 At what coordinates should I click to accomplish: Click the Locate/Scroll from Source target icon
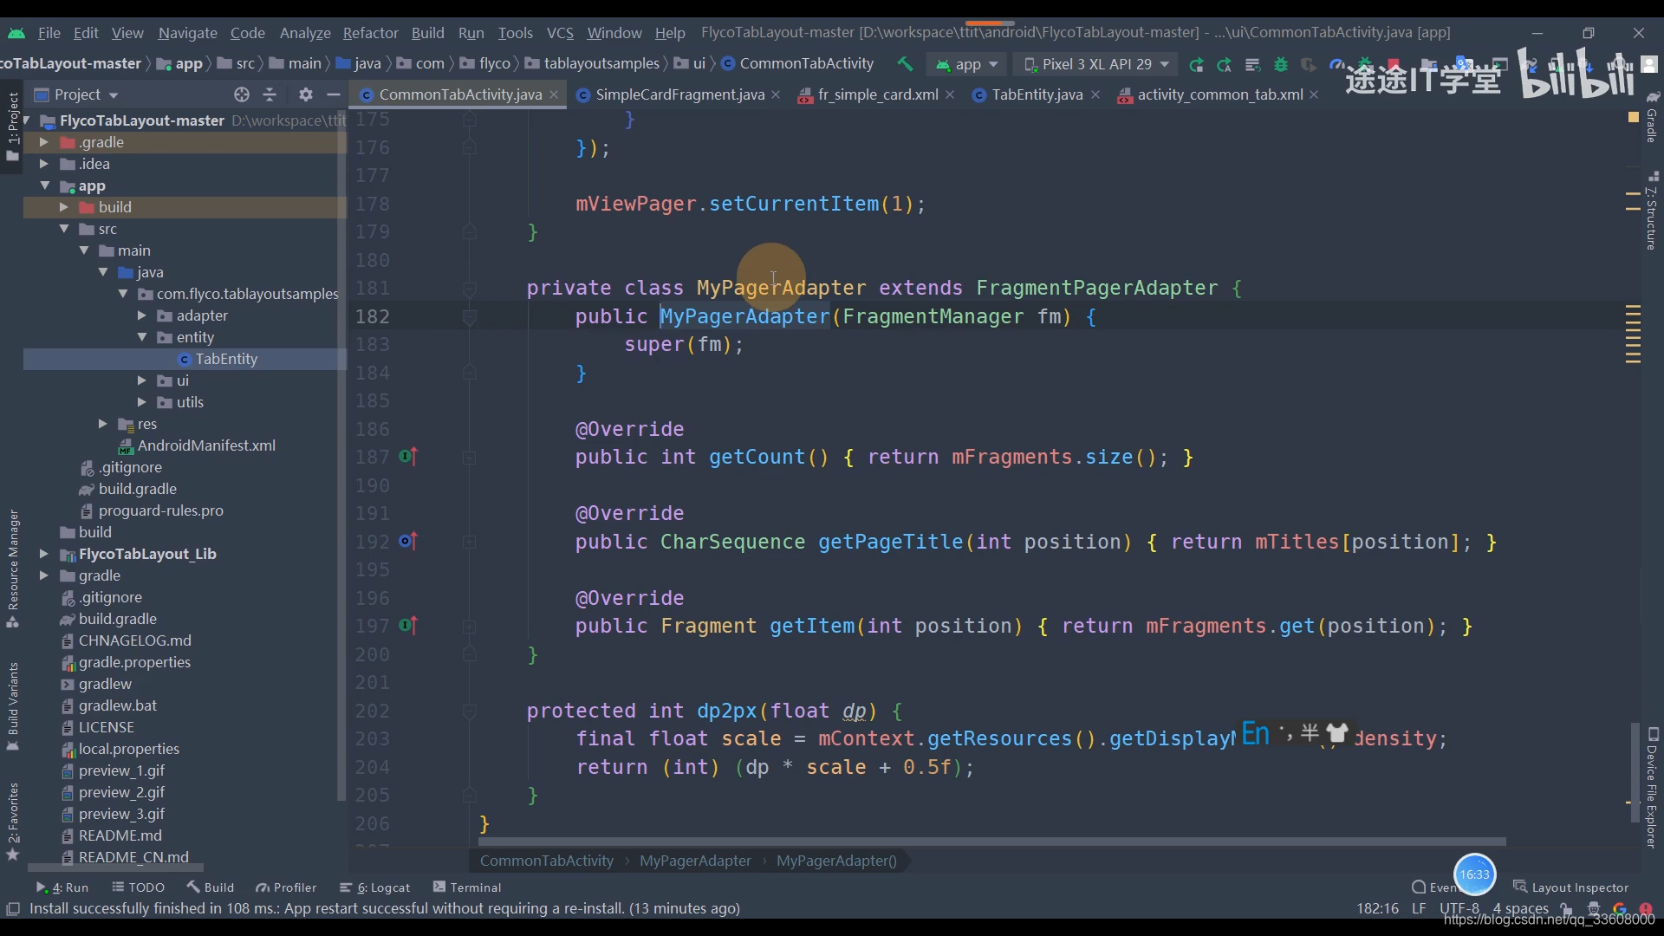[x=242, y=94]
